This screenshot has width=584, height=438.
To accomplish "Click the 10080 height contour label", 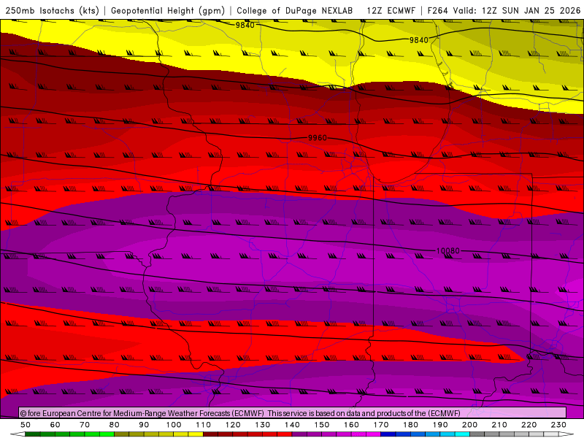I will click(447, 251).
